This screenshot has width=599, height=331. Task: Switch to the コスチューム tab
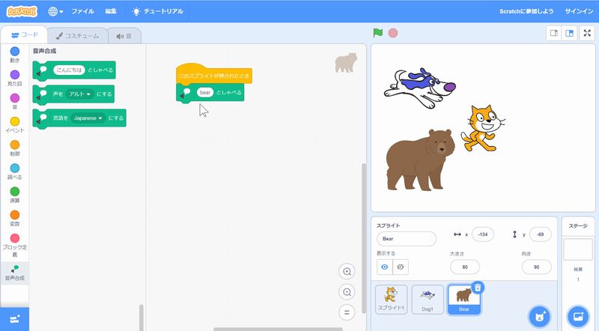pyautogui.click(x=77, y=35)
